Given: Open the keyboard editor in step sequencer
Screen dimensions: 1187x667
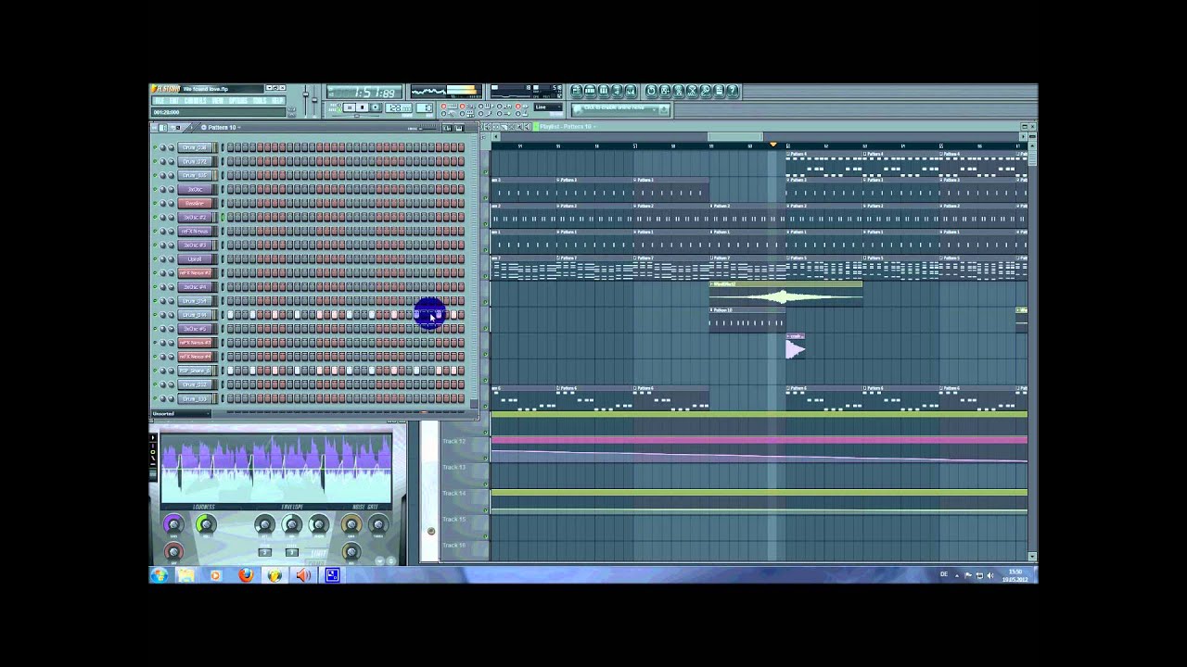Looking at the screenshot, I should (459, 128).
